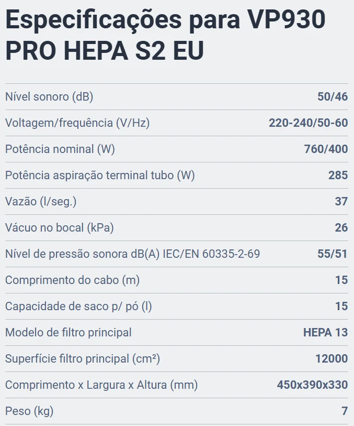Viewport: 354px width, 426px height.
Task: Click the Vácuo no bocal (kPa) label
Action: click(x=60, y=227)
